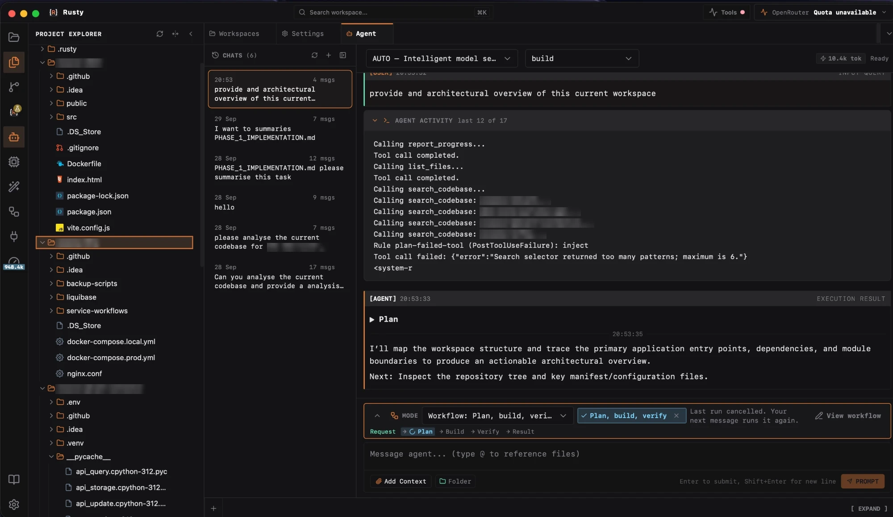Select the Project Explorer files icon in the sidebar
This screenshot has width=893, height=517.
(x=14, y=62)
